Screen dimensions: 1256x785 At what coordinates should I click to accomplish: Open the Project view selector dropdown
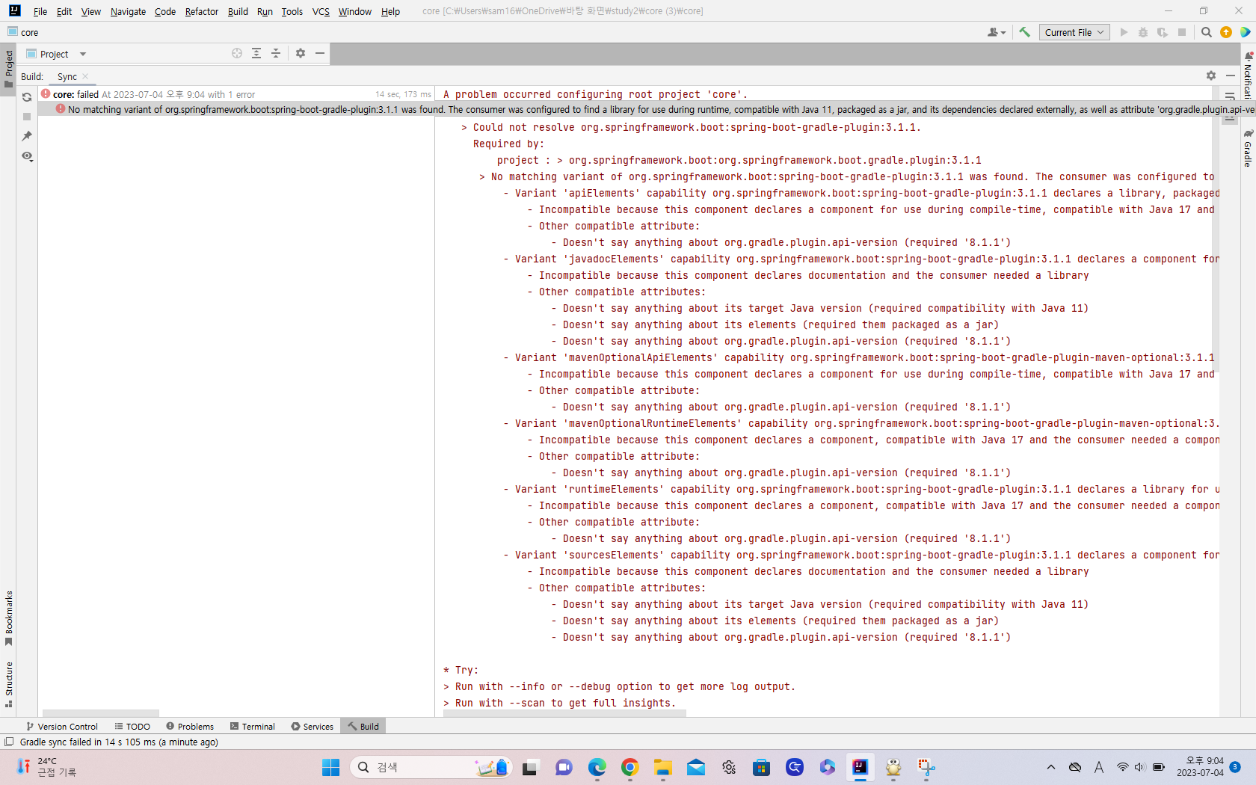(57, 54)
